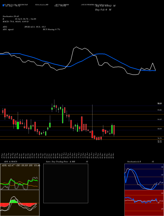164x216 pixels.
Task: Click the 80.59 price axis label
Action: [159, 129]
